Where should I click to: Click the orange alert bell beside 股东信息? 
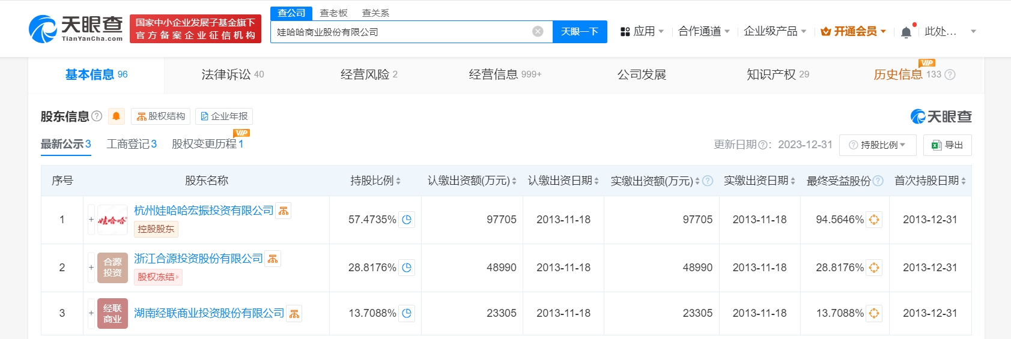117,116
